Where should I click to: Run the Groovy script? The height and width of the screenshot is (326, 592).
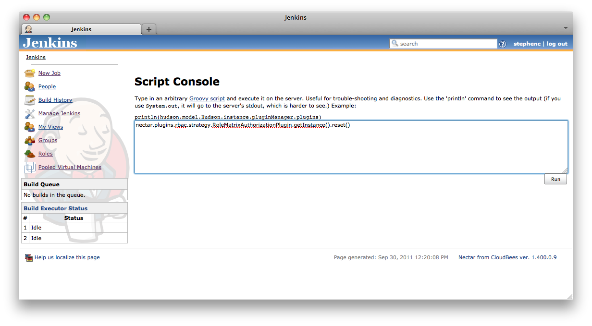click(555, 179)
